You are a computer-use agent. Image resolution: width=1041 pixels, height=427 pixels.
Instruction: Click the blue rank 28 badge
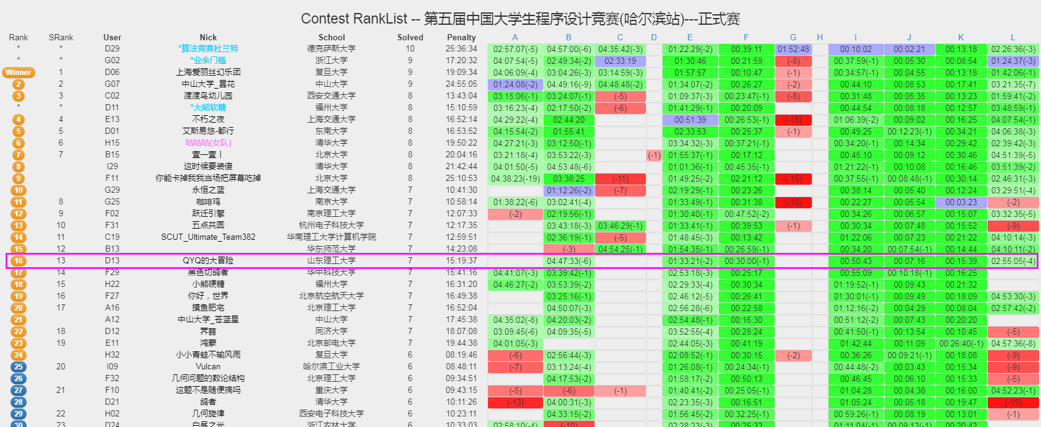pyautogui.click(x=19, y=402)
